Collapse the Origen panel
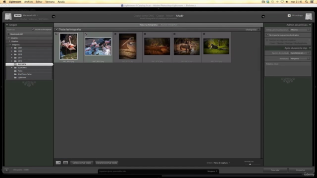Screen dimensions: 317x178 7,25
